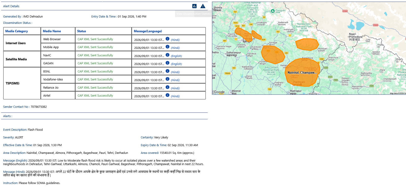
Task: Click the NavIC media name
Action: tap(47, 55)
